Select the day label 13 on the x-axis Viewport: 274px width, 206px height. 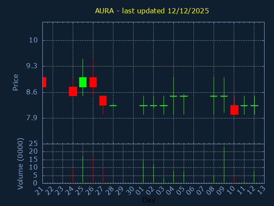pos(261,191)
